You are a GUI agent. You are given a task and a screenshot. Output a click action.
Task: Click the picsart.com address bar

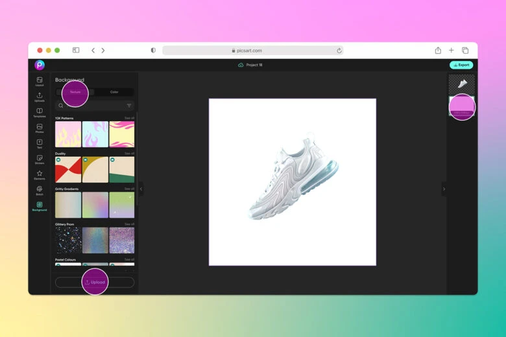[253, 51]
